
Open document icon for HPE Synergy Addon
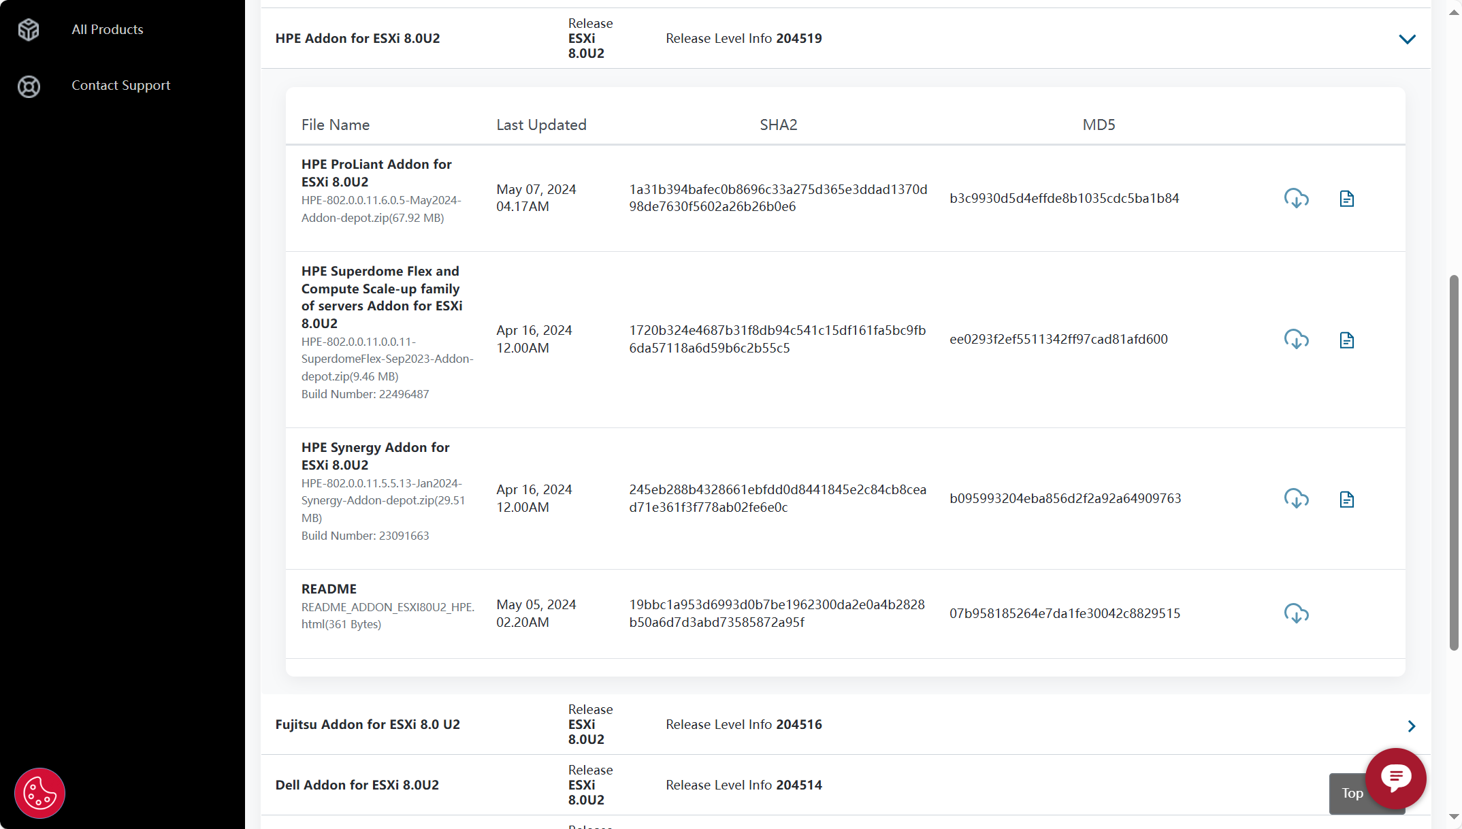1346,499
